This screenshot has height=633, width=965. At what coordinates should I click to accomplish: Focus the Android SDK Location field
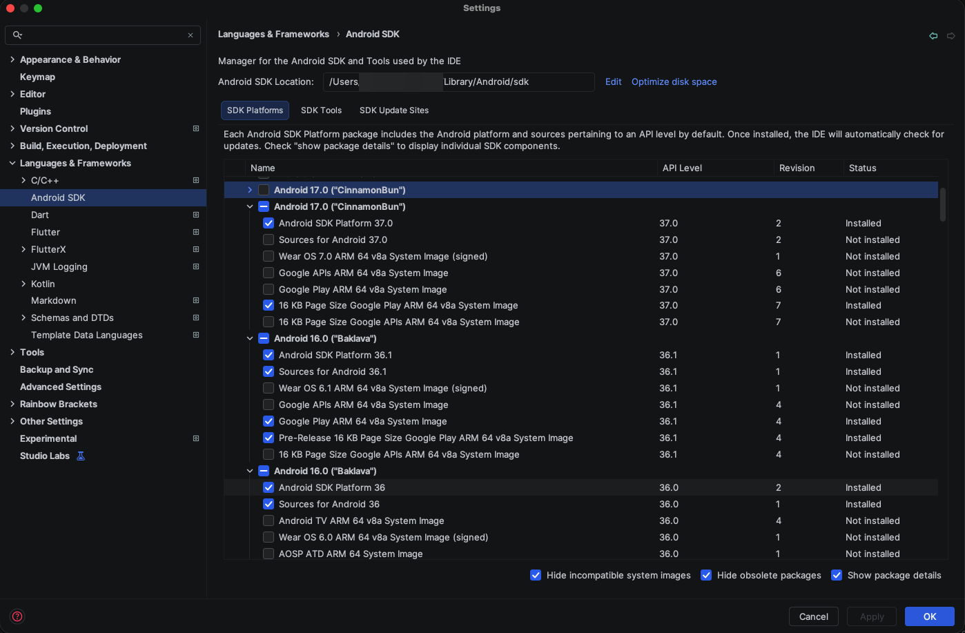[458, 81]
